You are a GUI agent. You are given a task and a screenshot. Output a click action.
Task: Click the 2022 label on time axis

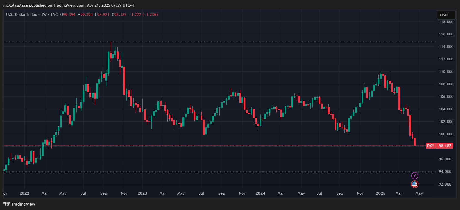click(x=24, y=193)
